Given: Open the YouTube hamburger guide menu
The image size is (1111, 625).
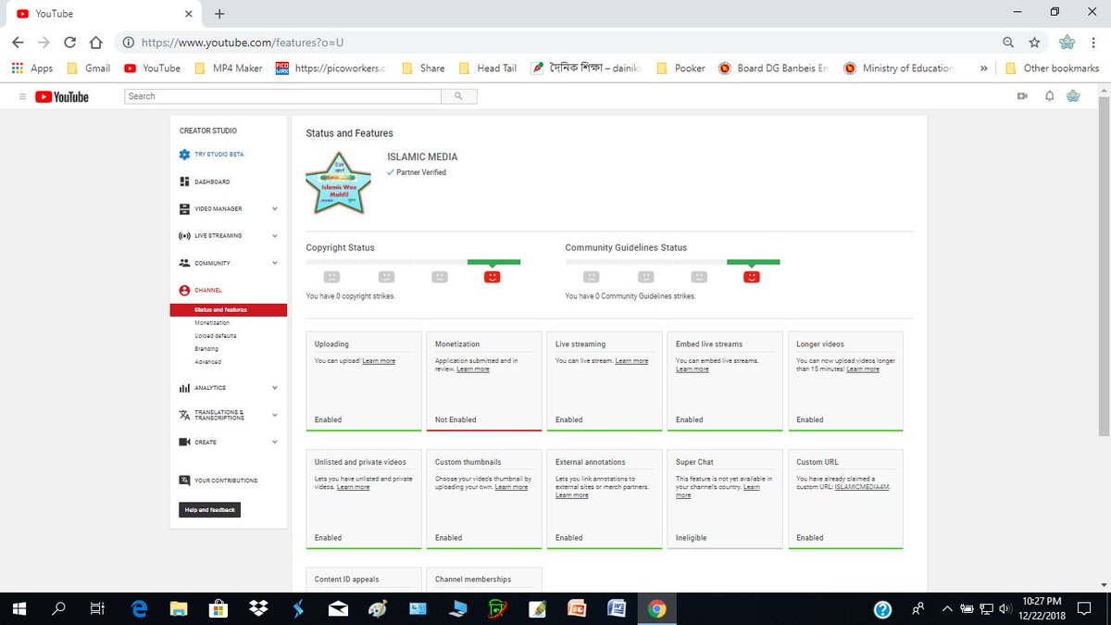Looking at the screenshot, I should (21, 96).
